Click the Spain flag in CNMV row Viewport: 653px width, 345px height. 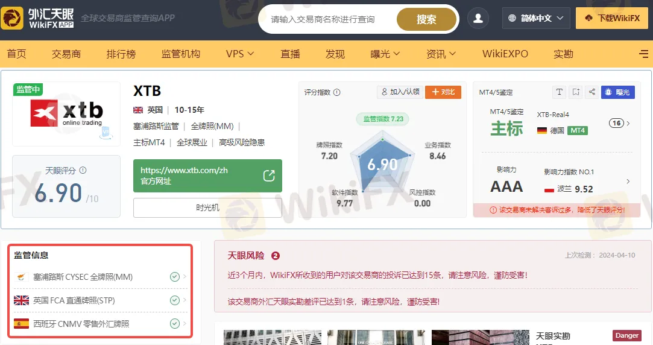click(x=21, y=324)
